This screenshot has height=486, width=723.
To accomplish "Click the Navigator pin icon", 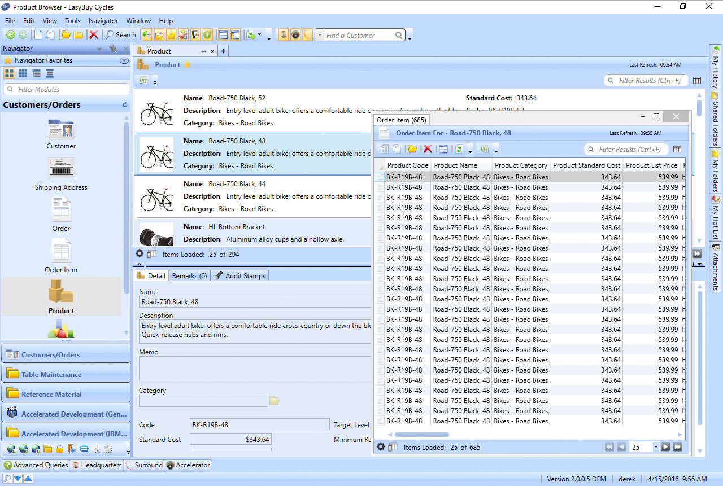I will 113,49.
